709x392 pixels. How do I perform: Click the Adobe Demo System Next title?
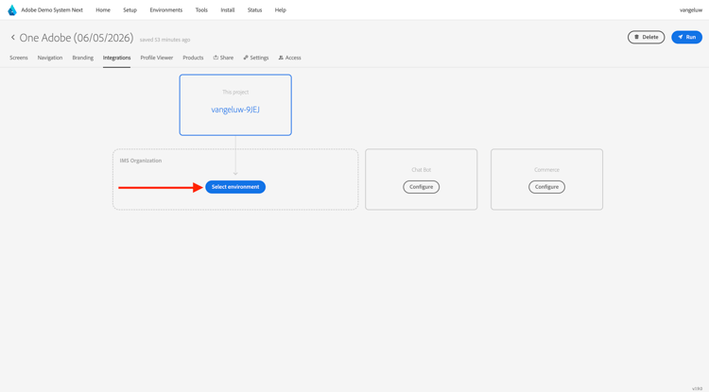click(x=52, y=10)
